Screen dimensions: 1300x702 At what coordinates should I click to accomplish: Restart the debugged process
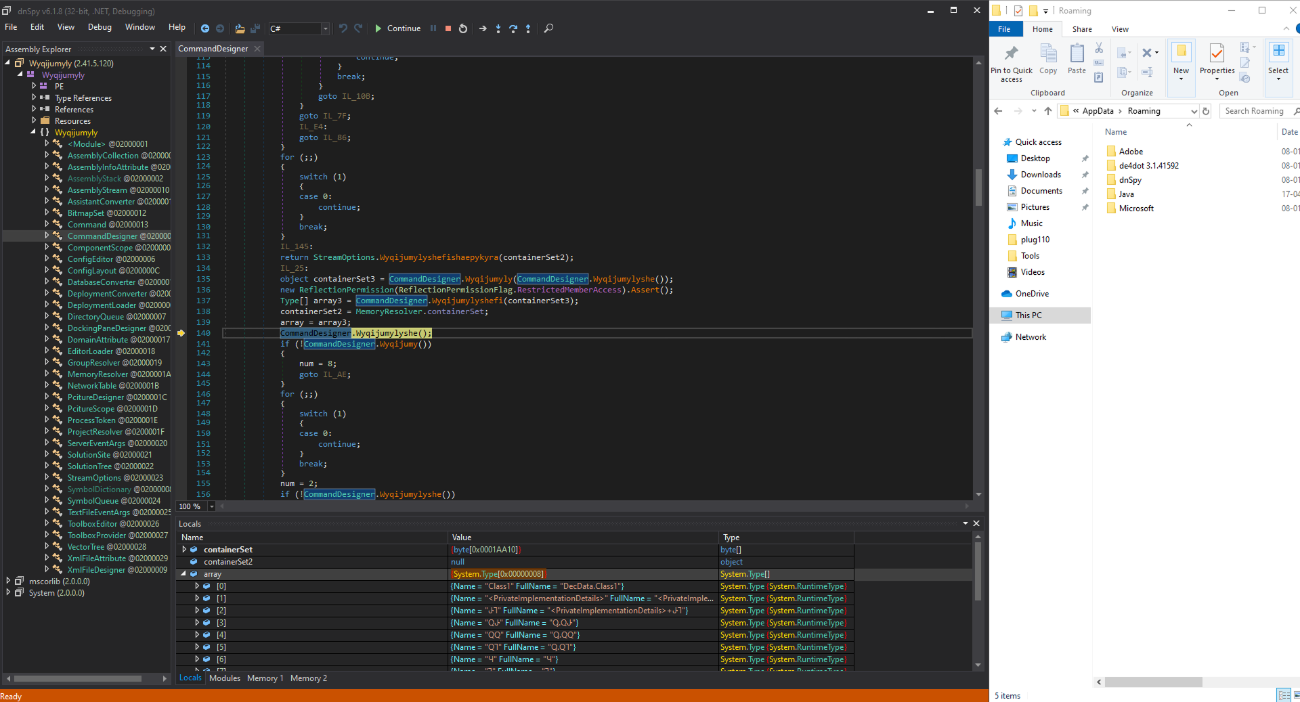pyautogui.click(x=463, y=28)
